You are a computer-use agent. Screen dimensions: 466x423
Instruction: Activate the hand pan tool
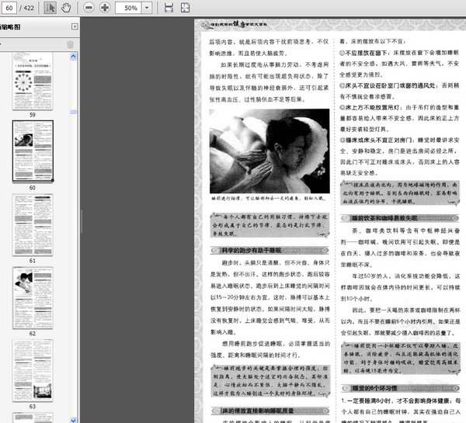coord(66,8)
